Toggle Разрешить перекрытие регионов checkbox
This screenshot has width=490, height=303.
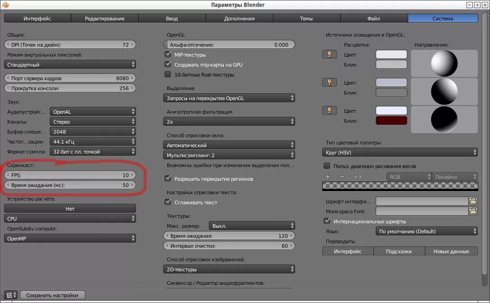(168, 179)
